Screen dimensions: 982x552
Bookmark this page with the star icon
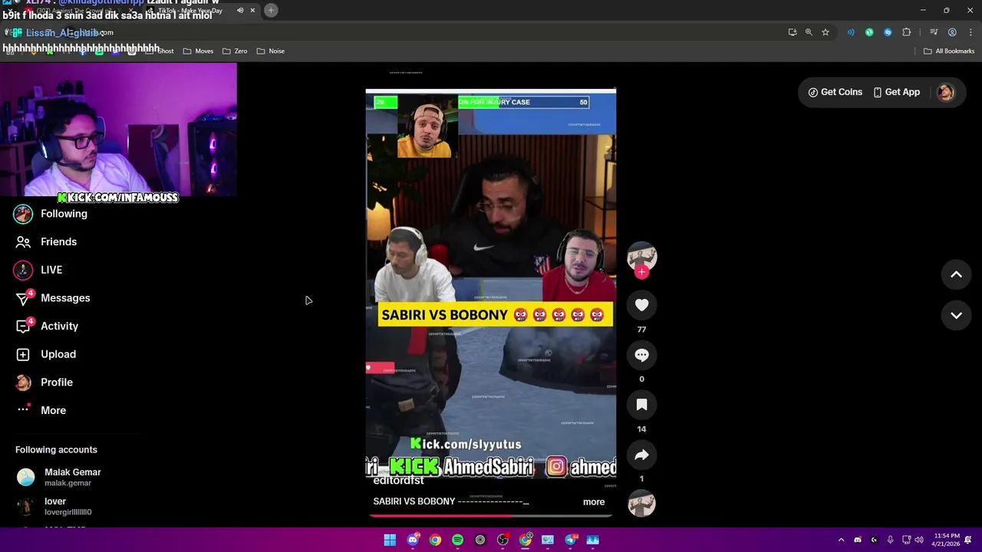(x=825, y=32)
